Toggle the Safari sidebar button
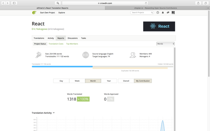Viewport: 210px width, 131px height. [14, 3]
